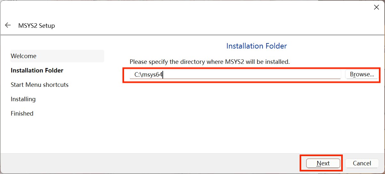Screen dimensions: 385x174
Task: Select the Installing step in sidebar
Action: click(x=23, y=99)
